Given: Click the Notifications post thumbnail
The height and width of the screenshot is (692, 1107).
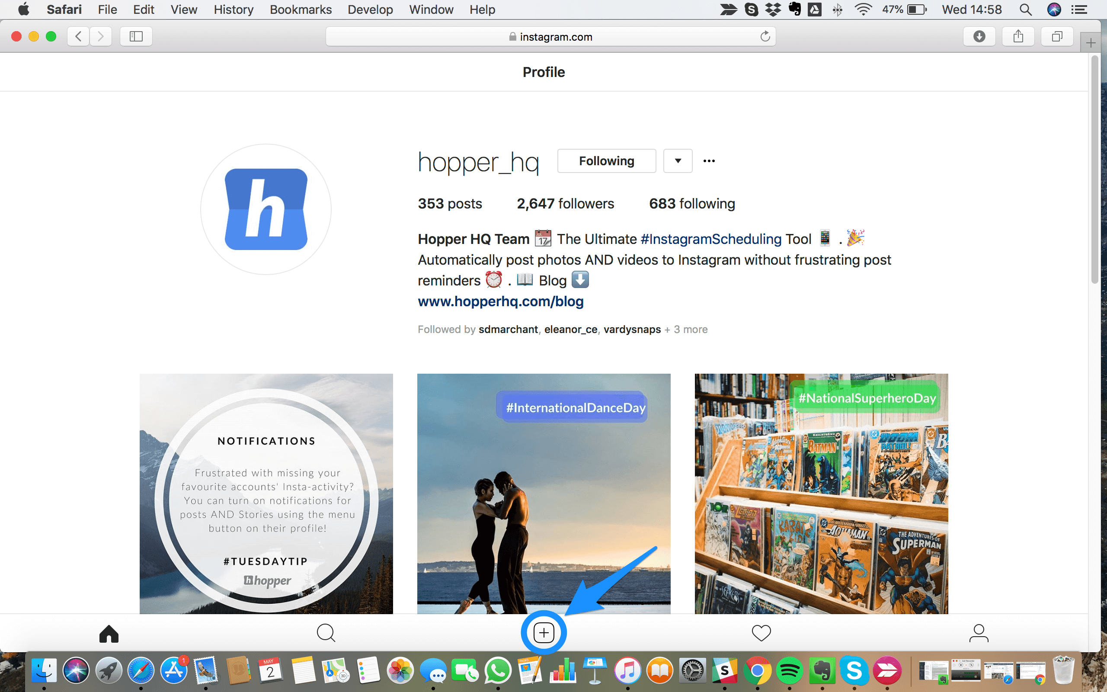Looking at the screenshot, I should [x=266, y=493].
